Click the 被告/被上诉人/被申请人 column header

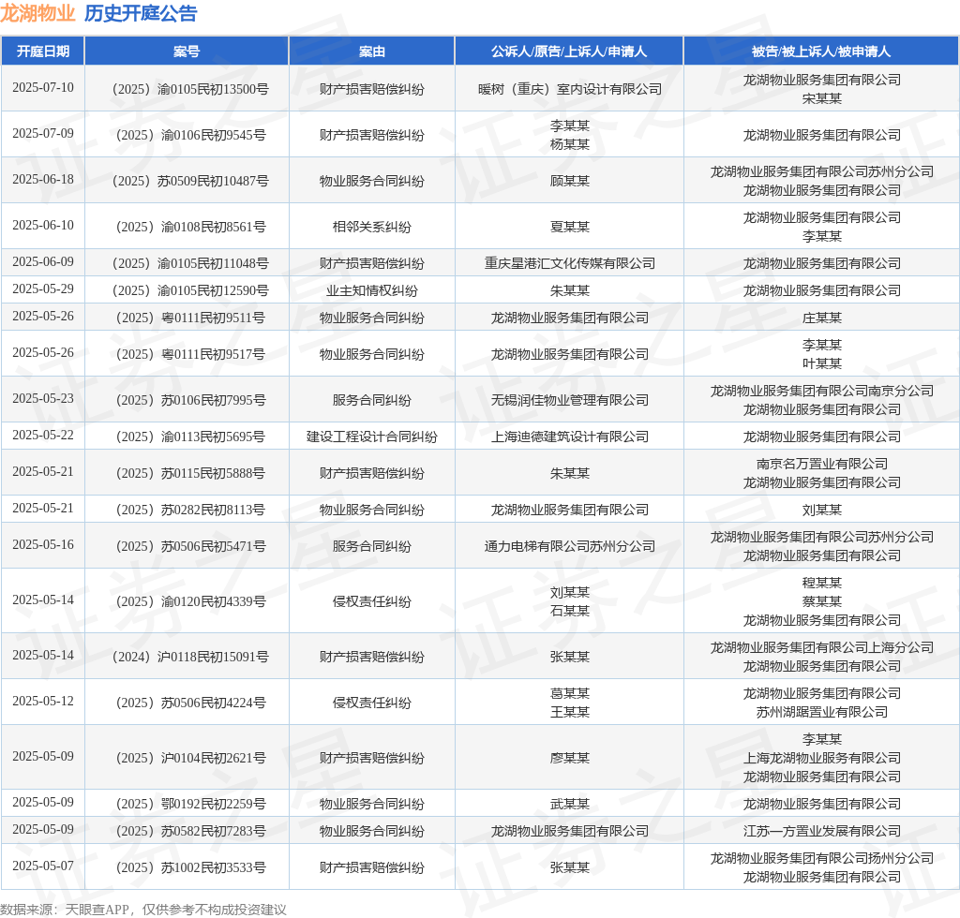(821, 52)
